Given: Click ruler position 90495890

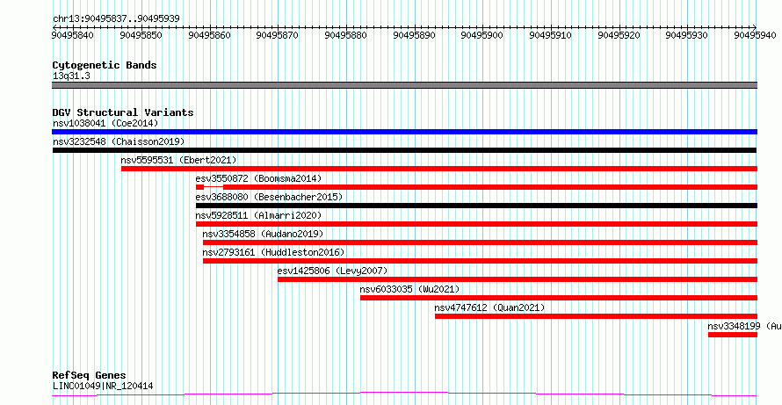Looking at the screenshot, I should coord(415,35).
